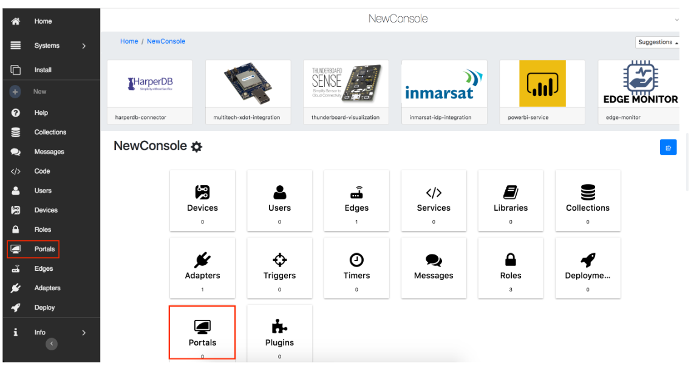Collapse the sidebar with the round arrow button
This screenshot has height=374, width=691.
pos(52,344)
